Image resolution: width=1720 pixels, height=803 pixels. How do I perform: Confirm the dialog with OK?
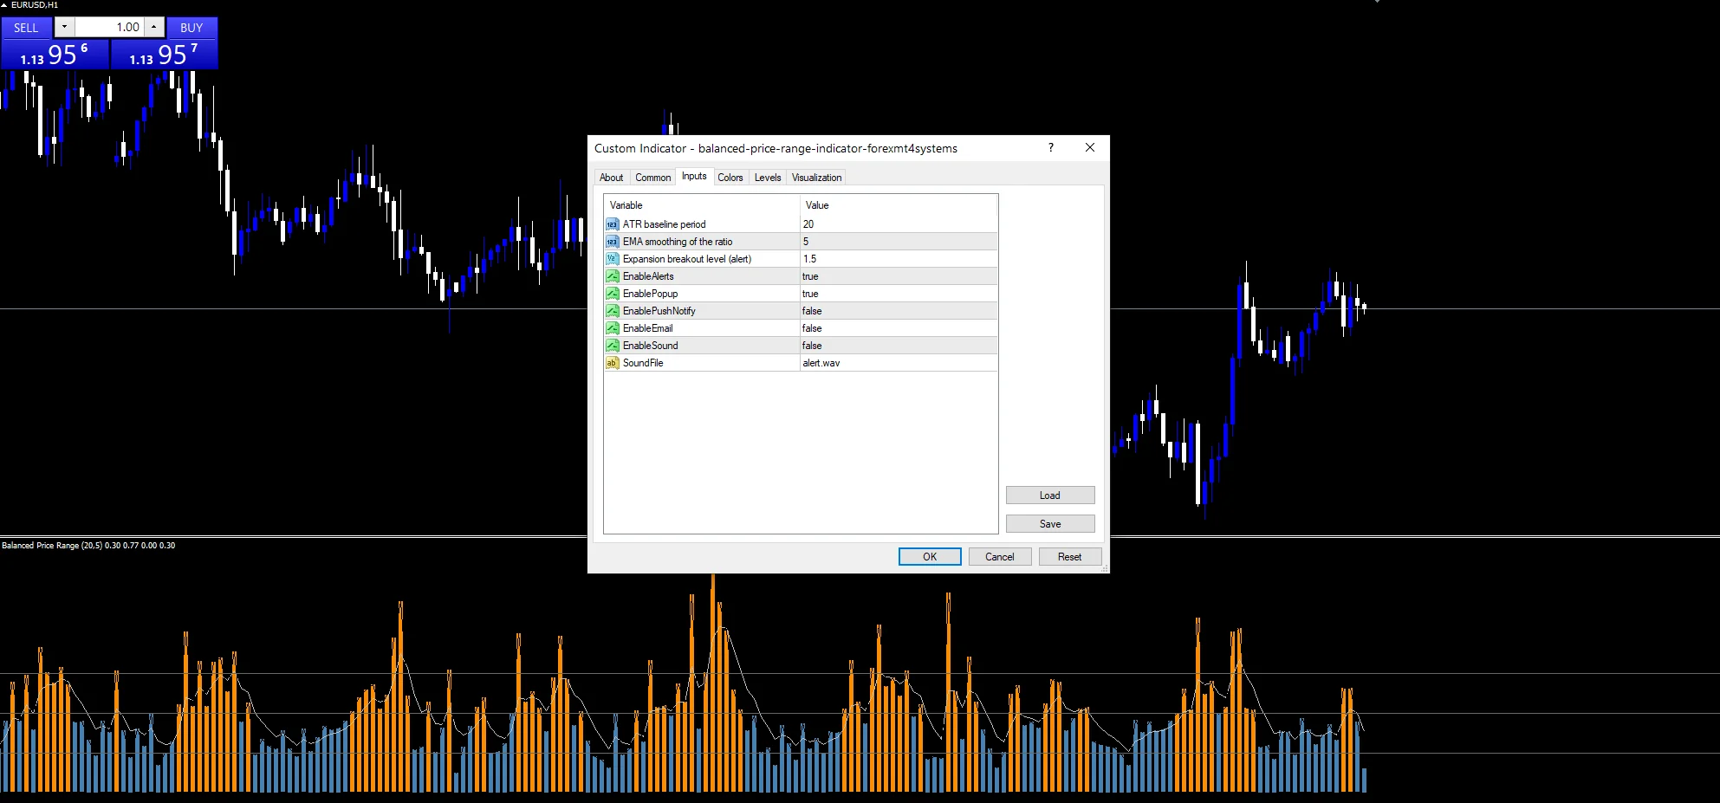[x=930, y=557]
